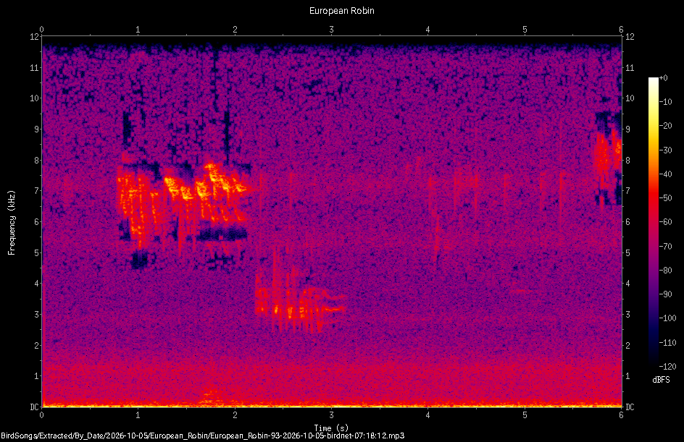Click the 'dBFS' unit label
The width and height of the screenshot is (684, 442).
[662, 380]
